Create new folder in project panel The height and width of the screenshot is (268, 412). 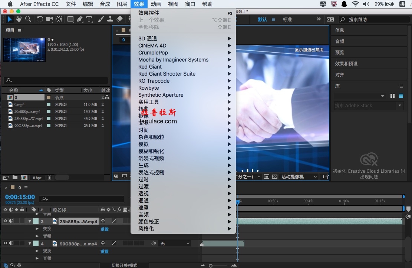click(x=15, y=177)
